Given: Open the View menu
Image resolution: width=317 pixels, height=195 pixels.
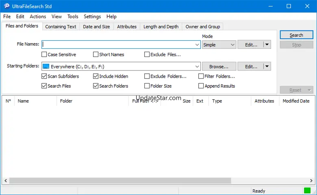Looking at the screenshot, I should [x=56, y=17].
